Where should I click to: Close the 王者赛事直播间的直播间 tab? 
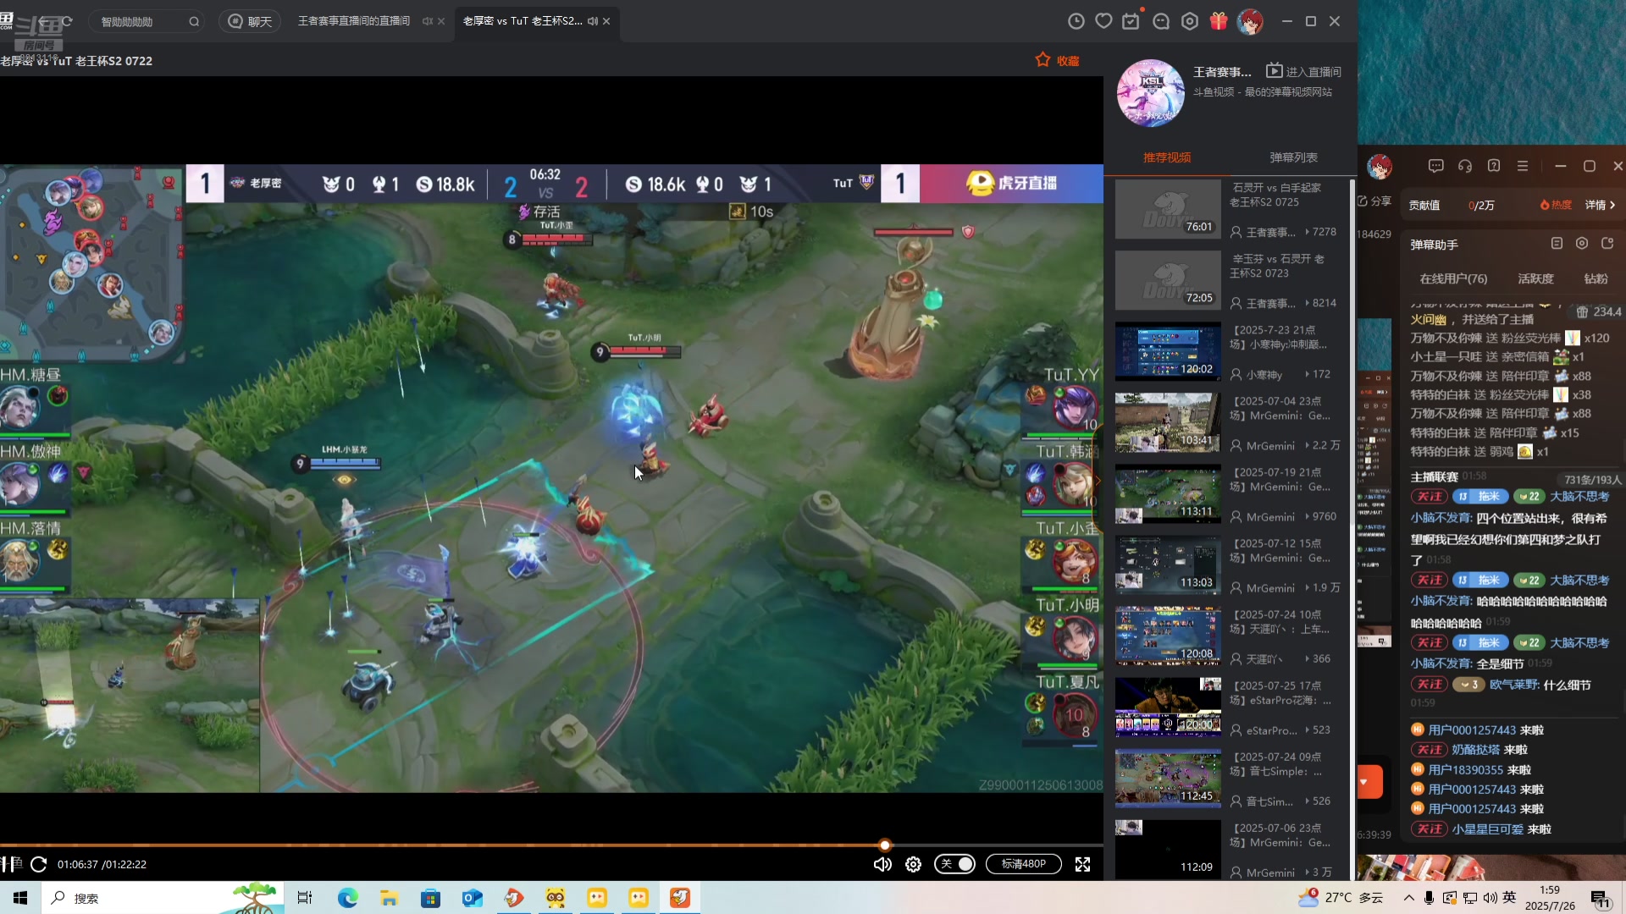(441, 21)
